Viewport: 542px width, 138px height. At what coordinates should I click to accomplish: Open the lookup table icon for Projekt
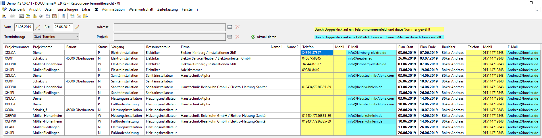pyautogui.click(x=230, y=37)
